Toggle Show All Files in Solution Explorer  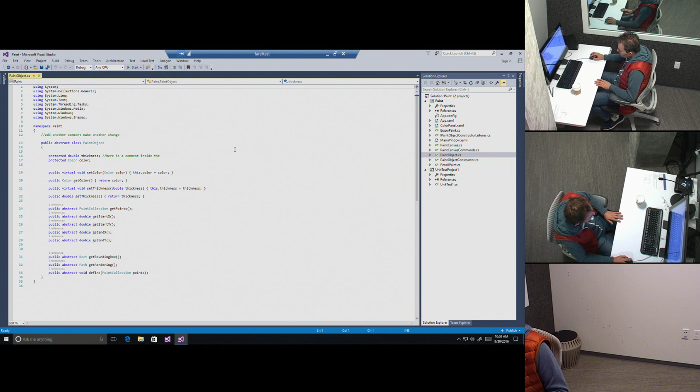tap(483, 83)
